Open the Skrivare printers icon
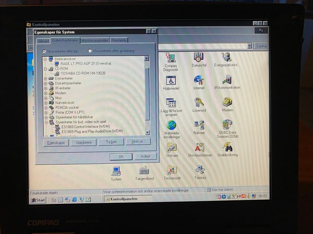The width and height of the screenshot is (313, 234). 172,150
